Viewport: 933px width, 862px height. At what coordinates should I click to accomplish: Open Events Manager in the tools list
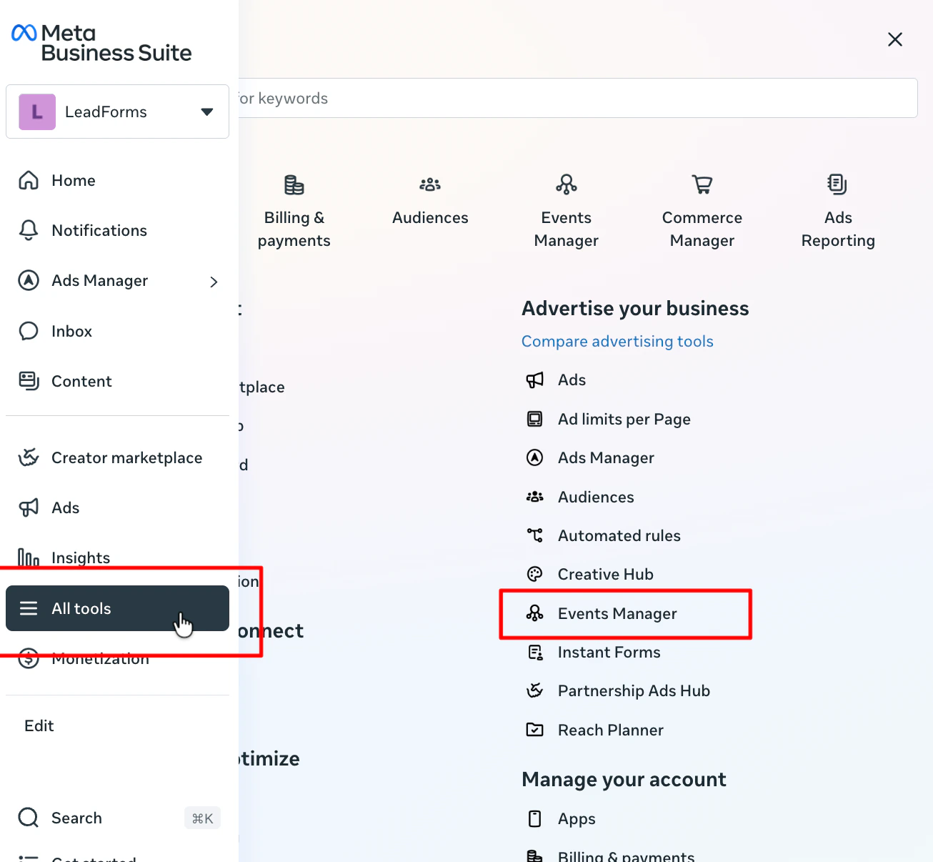pos(617,613)
